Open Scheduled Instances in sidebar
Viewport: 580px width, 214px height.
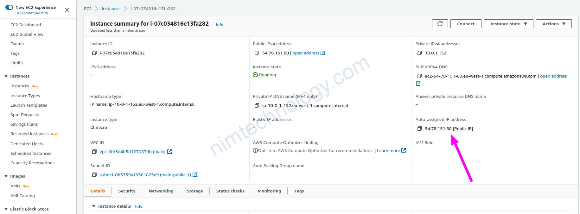coord(31,153)
